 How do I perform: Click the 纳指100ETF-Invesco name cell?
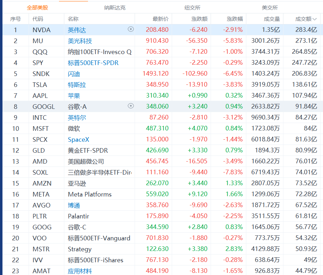tap(100, 52)
